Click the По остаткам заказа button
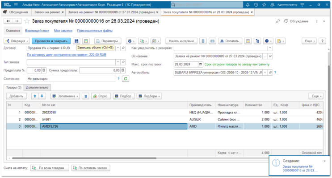 [91, 168]
